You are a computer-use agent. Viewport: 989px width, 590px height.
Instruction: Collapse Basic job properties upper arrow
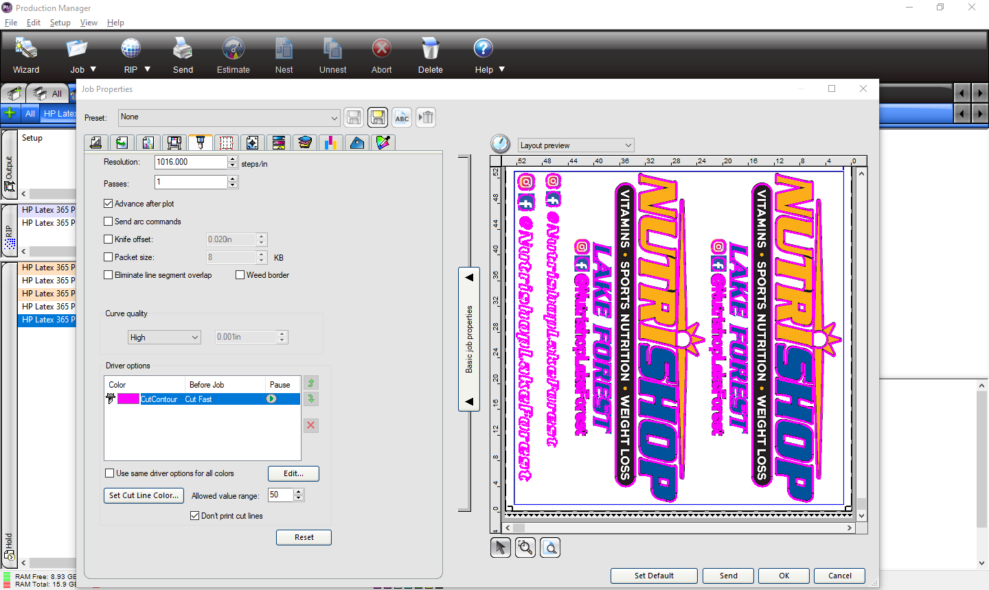pos(469,278)
